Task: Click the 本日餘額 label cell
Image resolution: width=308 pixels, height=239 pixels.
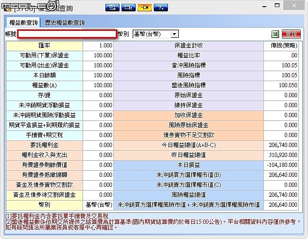Action: (x=45, y=75)
